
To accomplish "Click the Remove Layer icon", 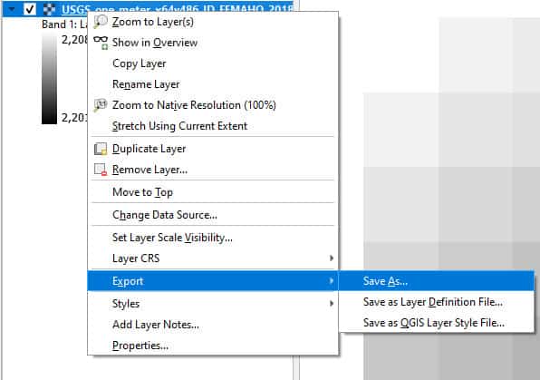I will pyautogui.click(x=101, y=170).
